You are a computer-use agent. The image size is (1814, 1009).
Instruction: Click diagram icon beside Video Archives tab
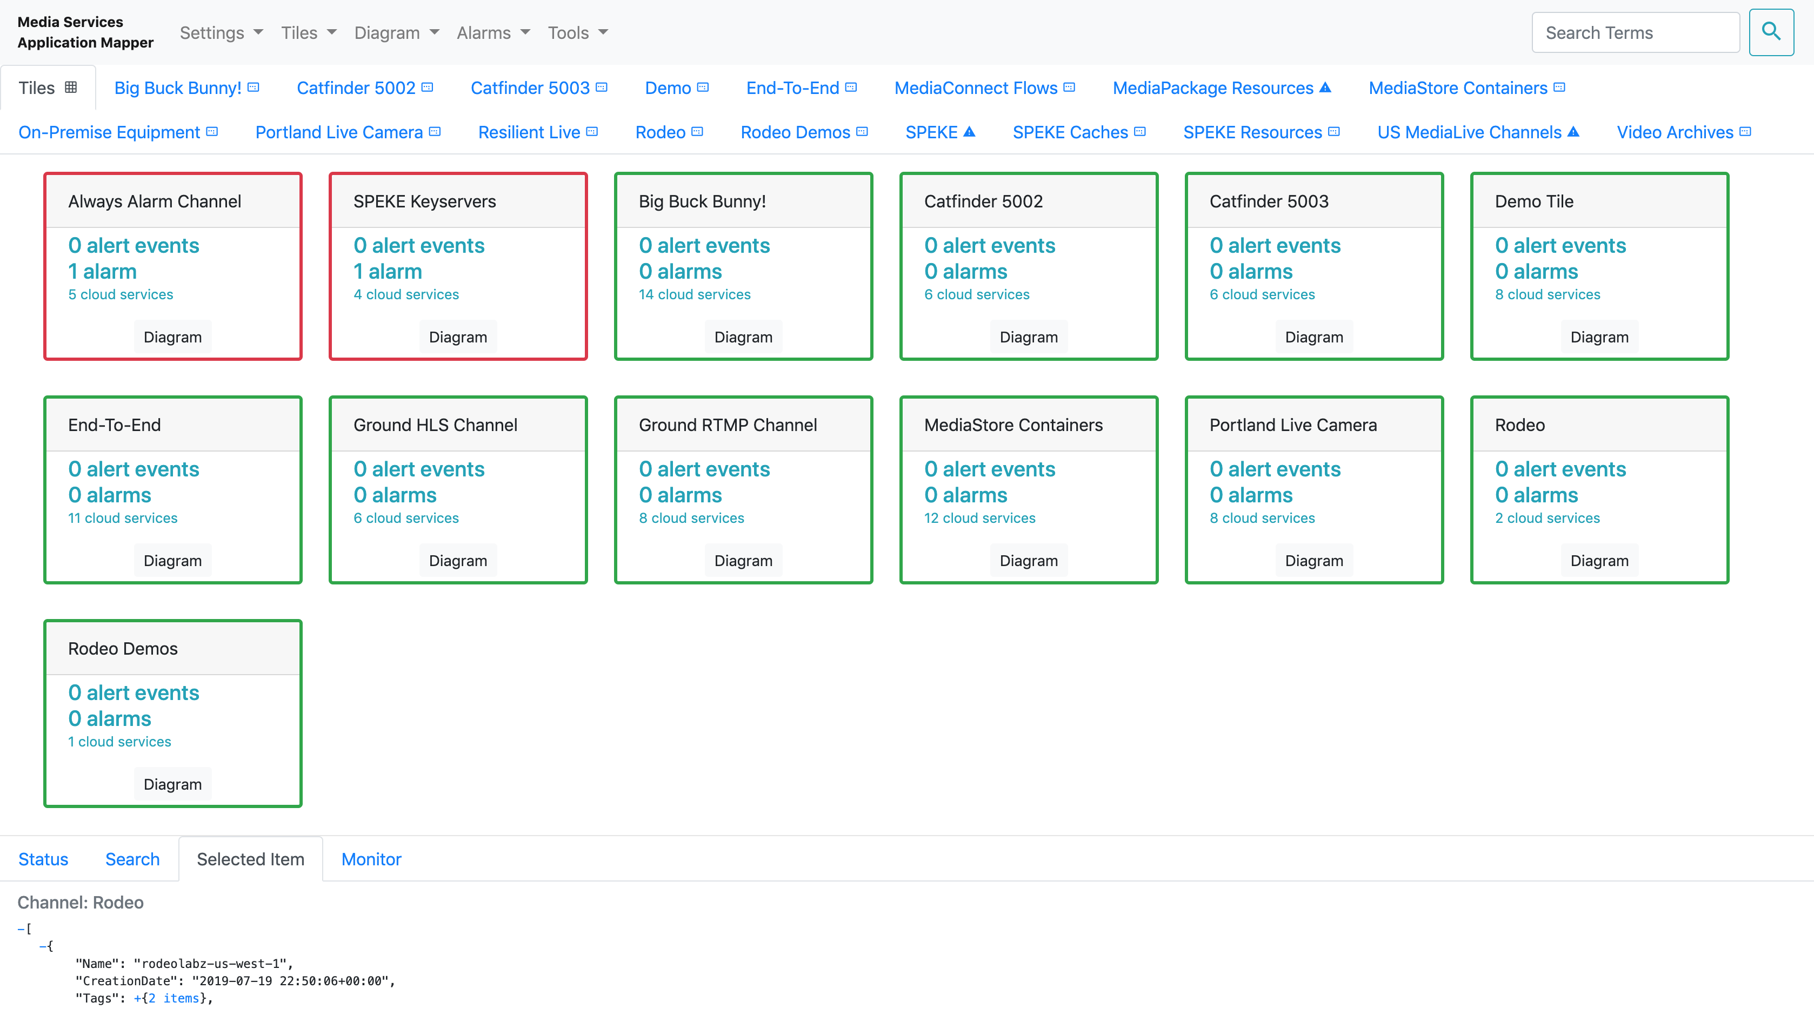point(1746,132)
